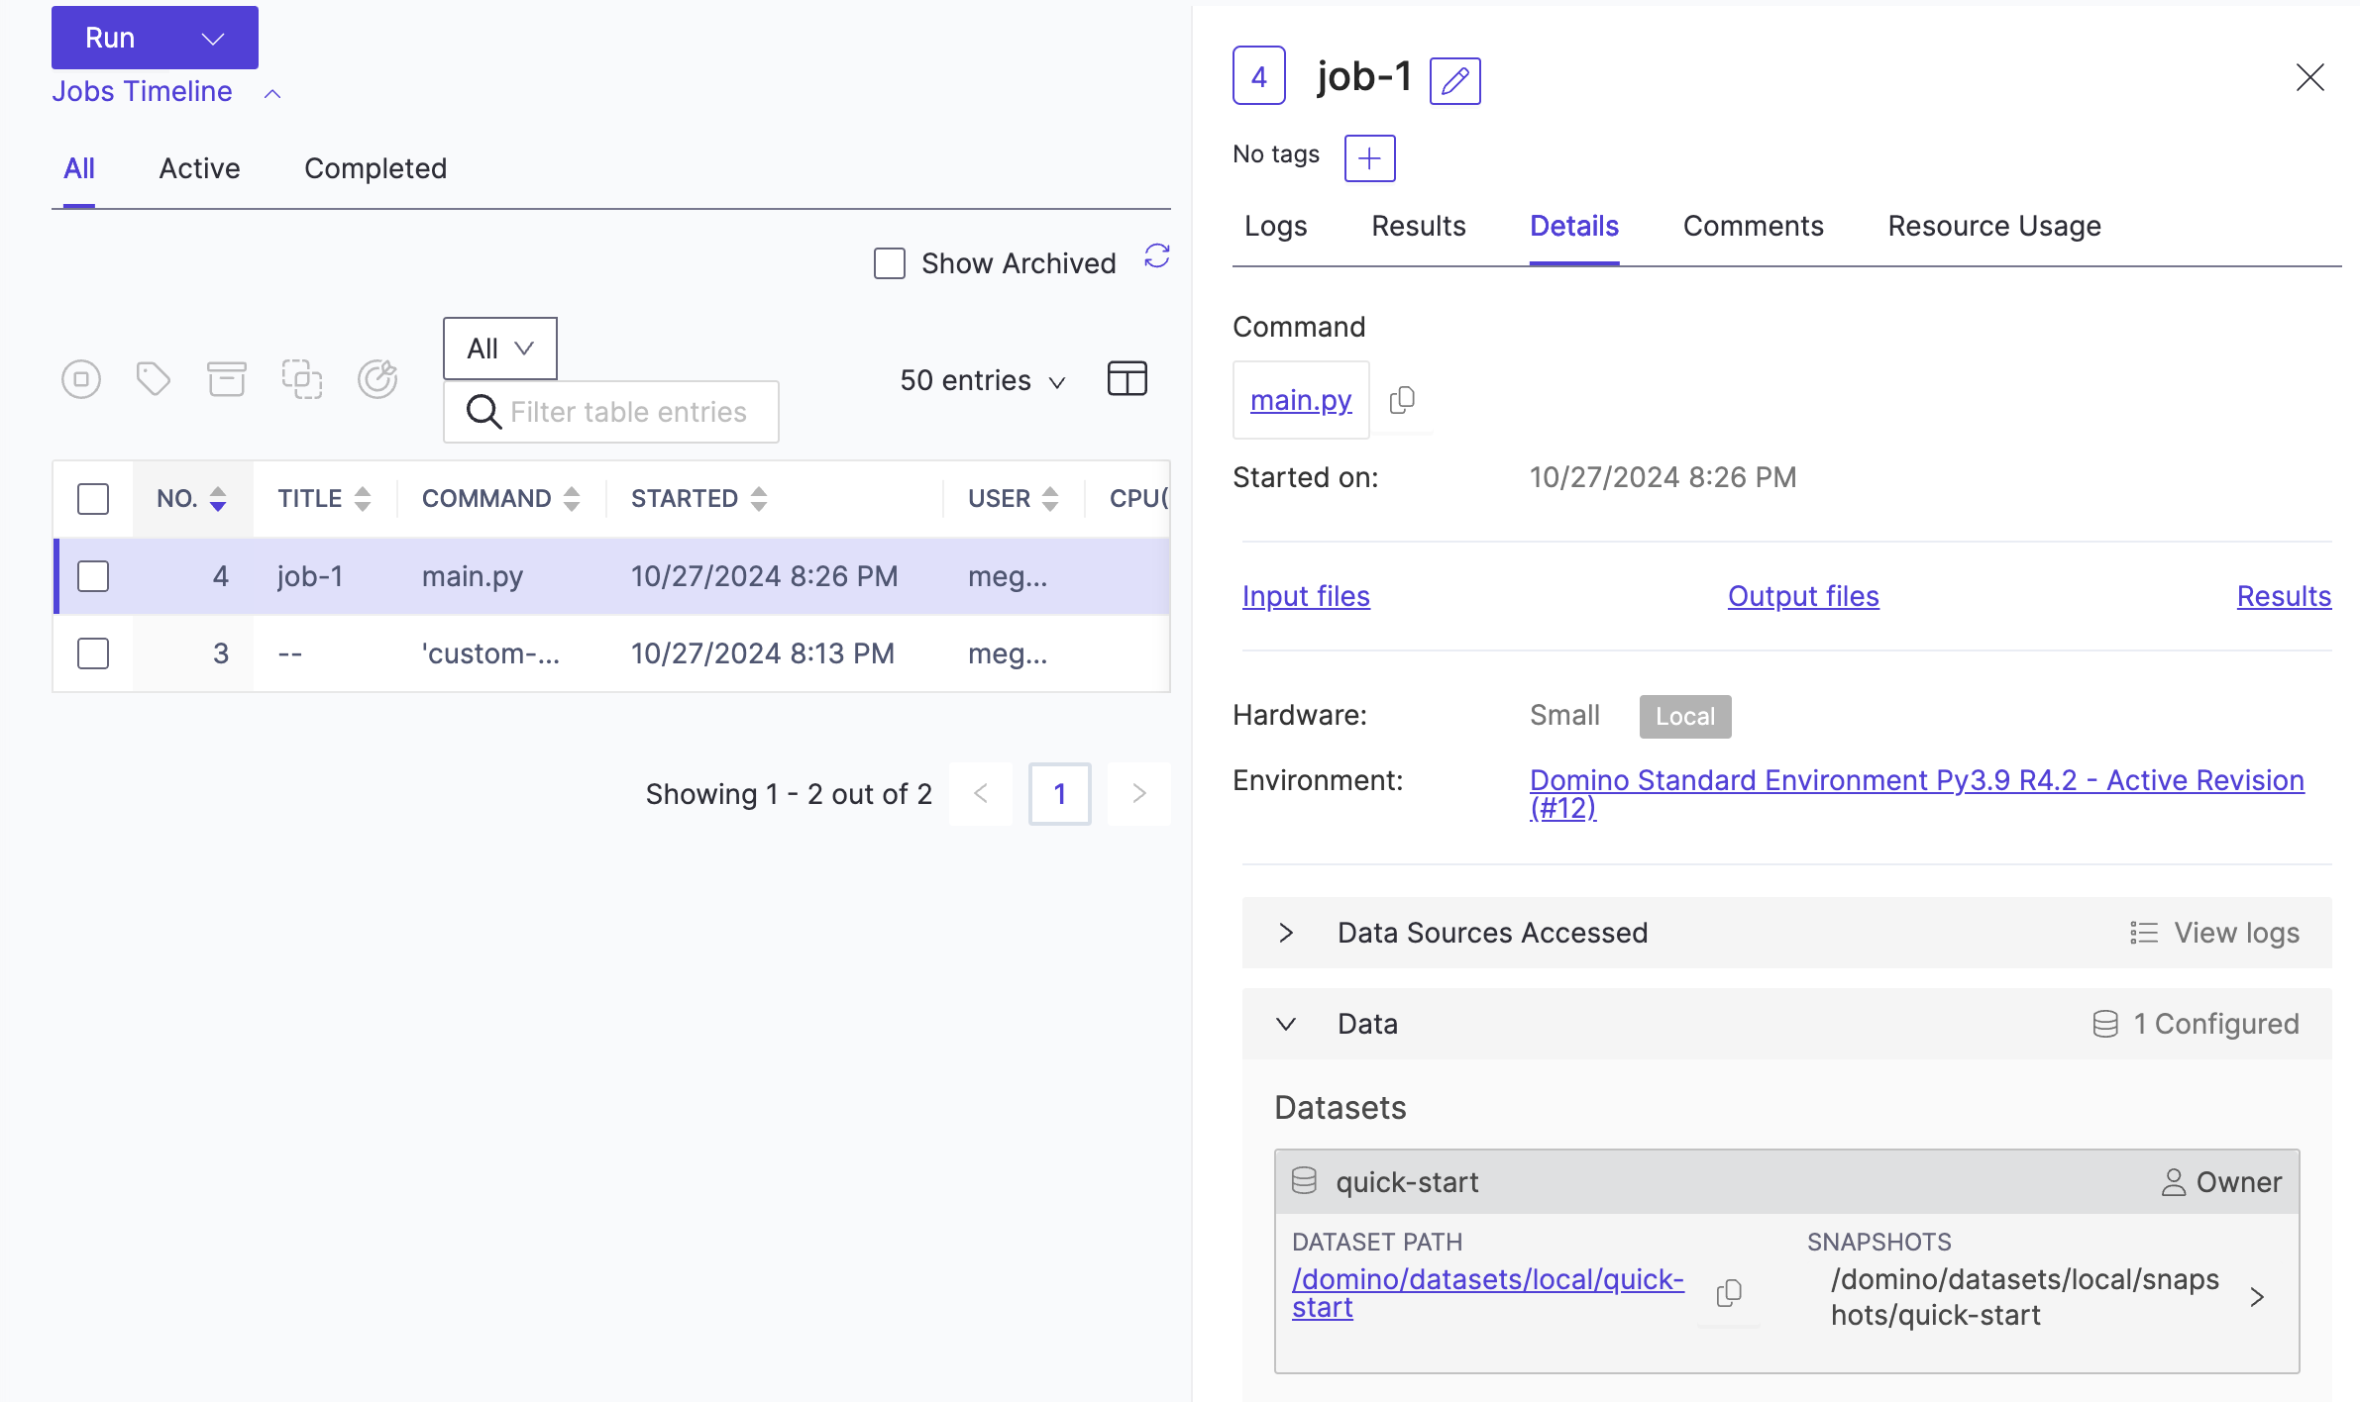This screenshot has height=1402, width=2360.
Task: Go to next page of jobs
Action: pos(1139,793)
